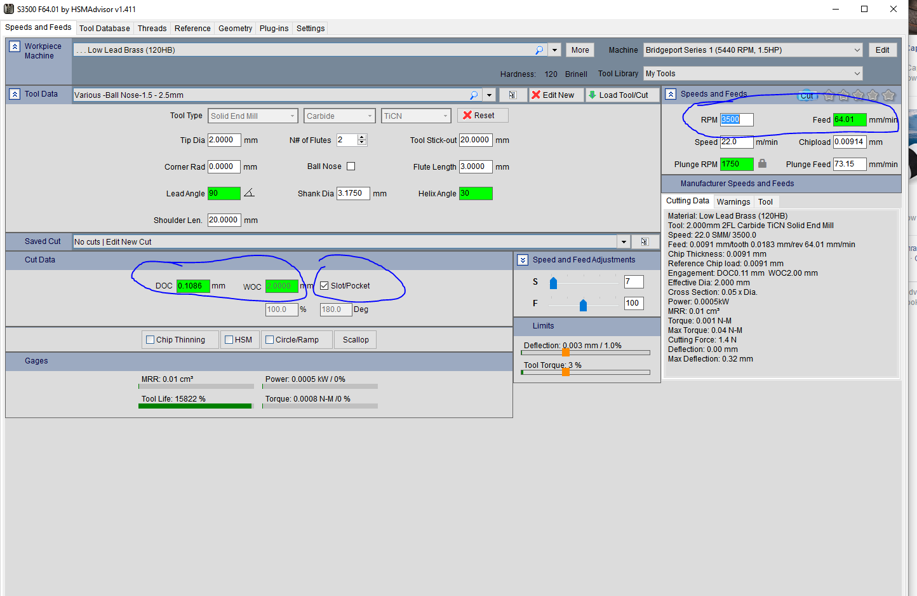Click the tool list icon beside Edit New
This screenshot has height=596, width=917.
tap(512, 95)
